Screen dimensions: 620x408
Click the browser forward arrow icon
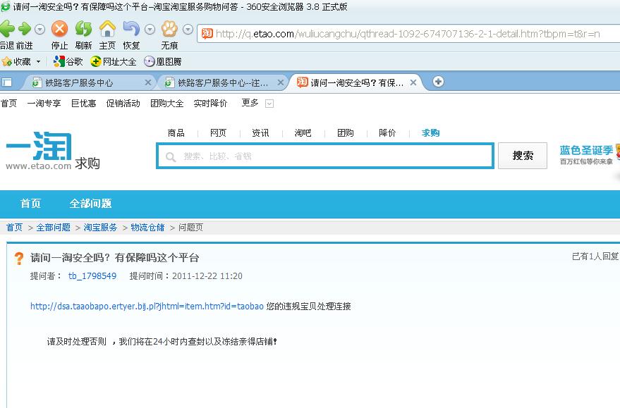point(25,29)
